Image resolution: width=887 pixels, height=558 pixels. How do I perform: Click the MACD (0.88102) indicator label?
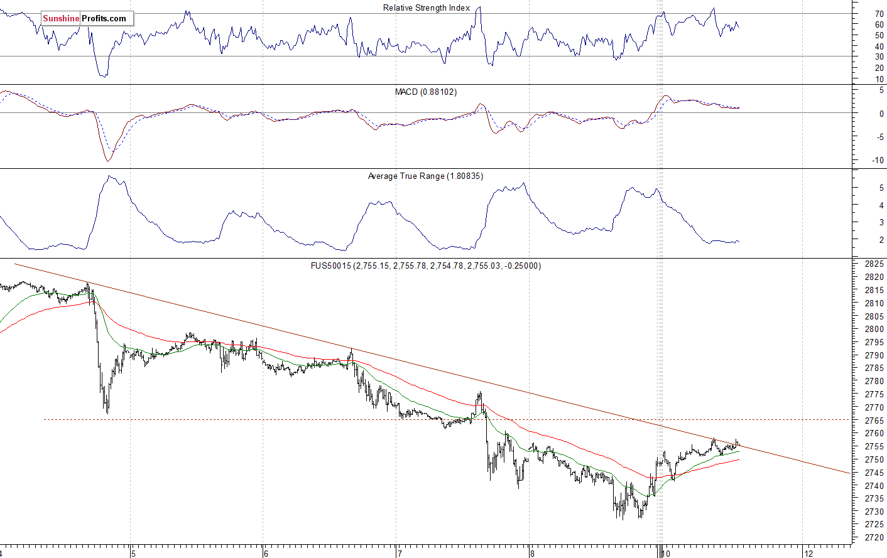click(425, 92)
